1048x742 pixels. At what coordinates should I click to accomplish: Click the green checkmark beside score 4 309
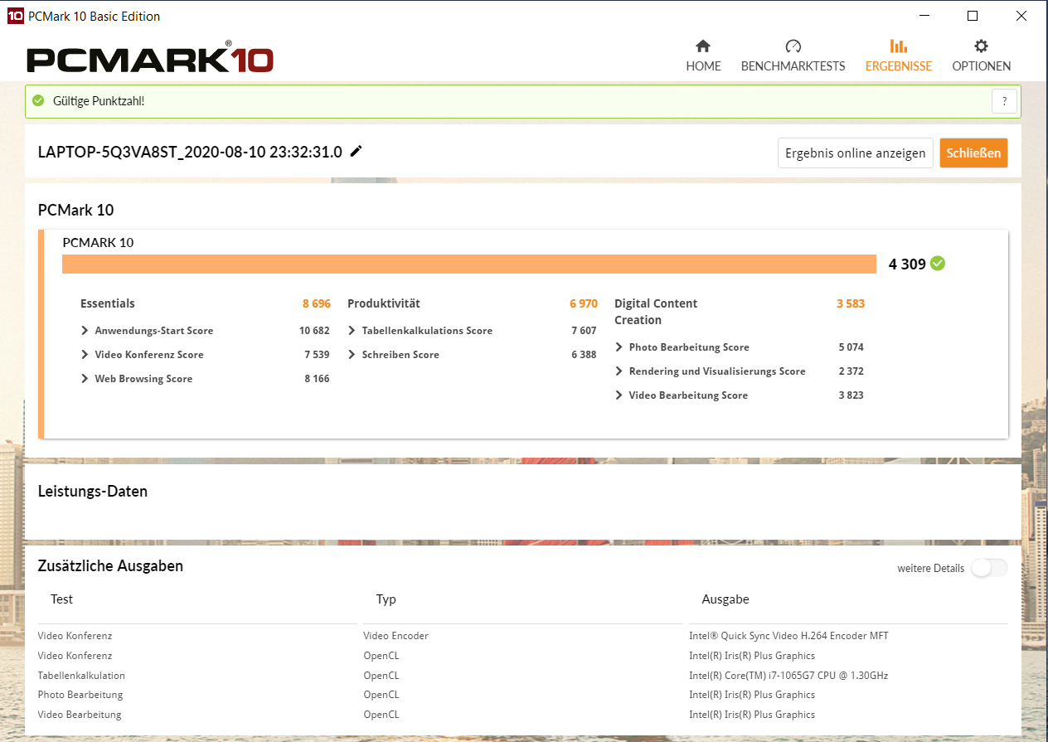point(938,264)
